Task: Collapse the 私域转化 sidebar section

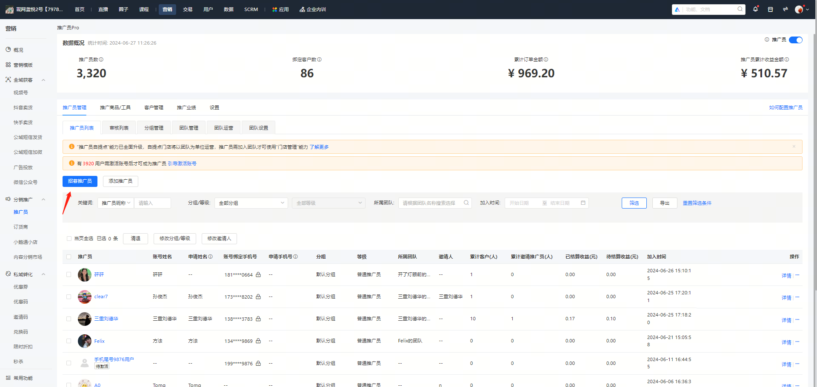Action: [x=43, y=274]
